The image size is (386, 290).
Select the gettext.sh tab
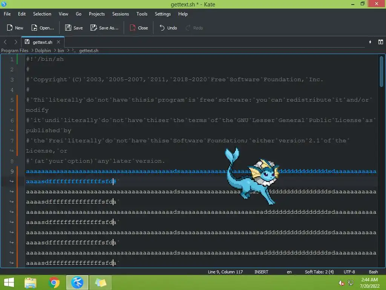[x=43, y=42]
